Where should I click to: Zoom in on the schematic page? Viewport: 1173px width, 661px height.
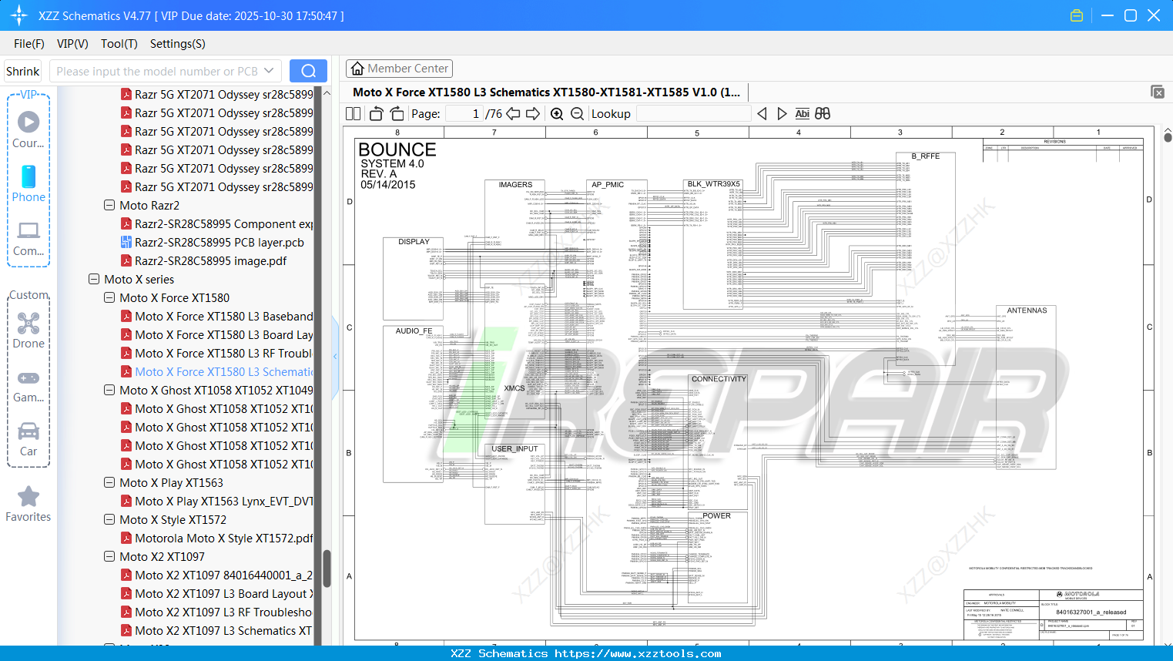[x=556, y=113]
